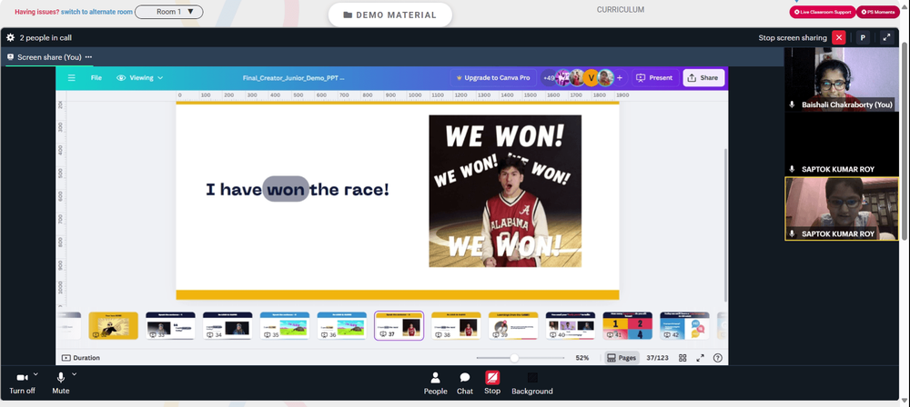Click the highlighted SAPTOK KUMAR ROY video tile
This screenshot has width=910, height=407.
pyautogui.click(x=842, y=209)
